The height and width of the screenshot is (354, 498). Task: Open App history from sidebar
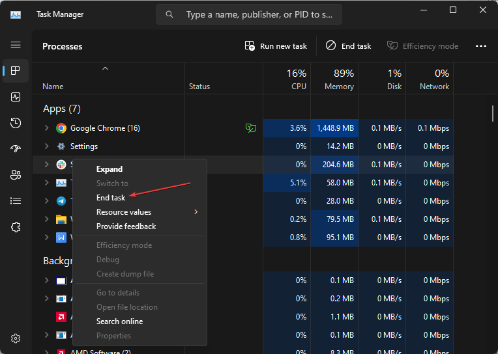point(16,123)
